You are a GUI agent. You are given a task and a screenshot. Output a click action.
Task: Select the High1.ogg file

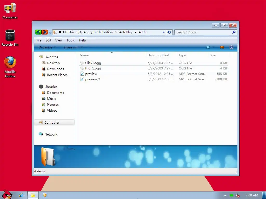click(153, 68)
